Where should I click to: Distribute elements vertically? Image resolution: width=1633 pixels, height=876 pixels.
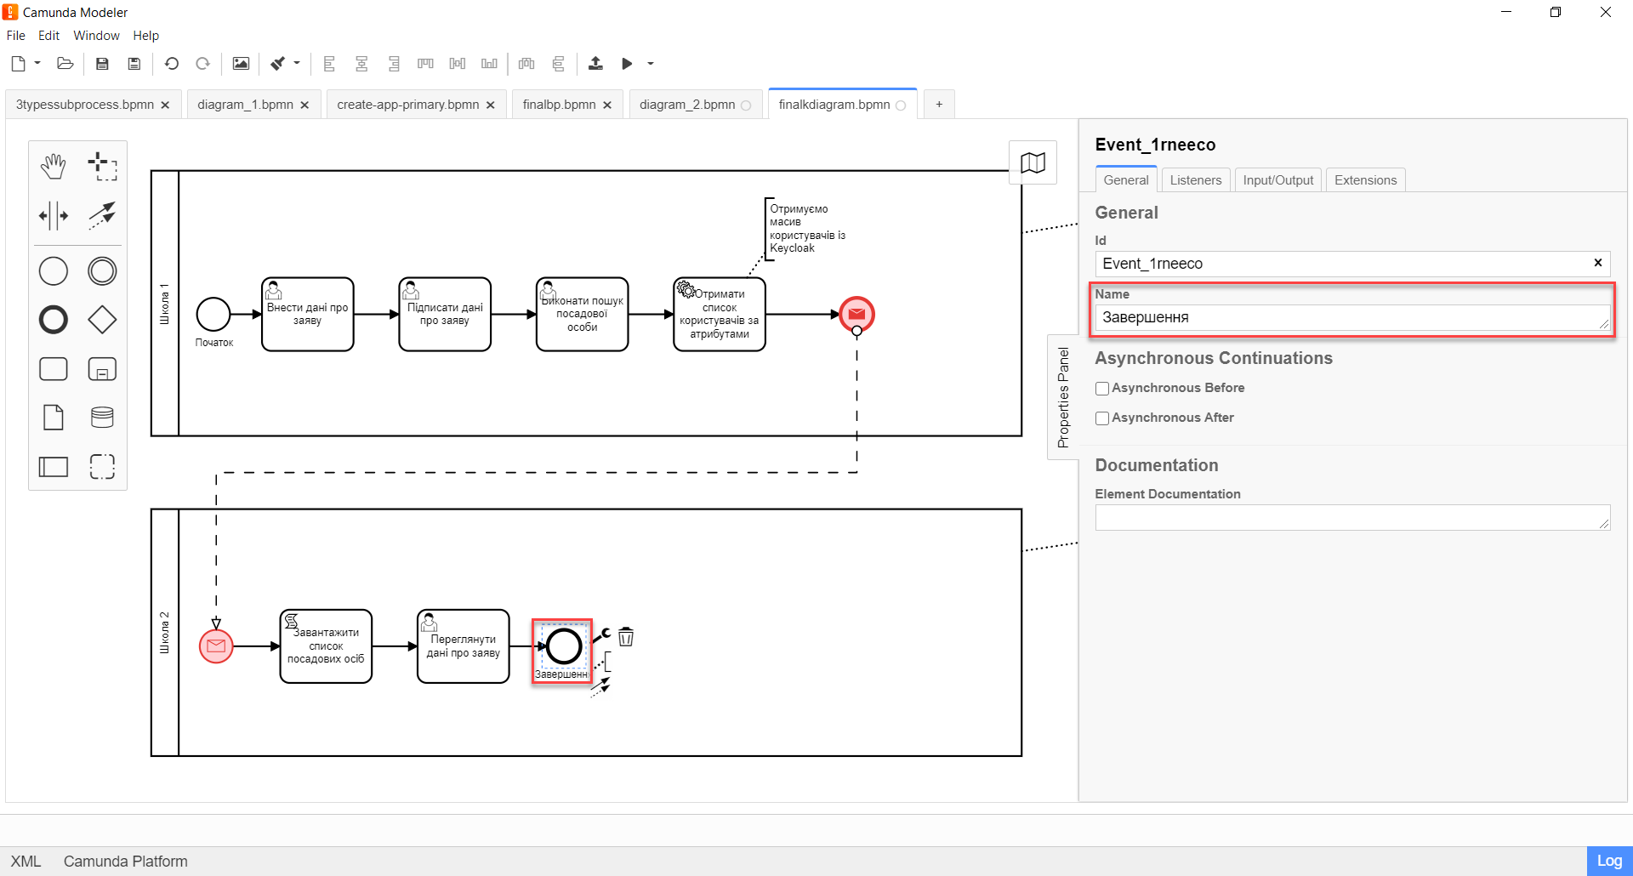point(558,64)
